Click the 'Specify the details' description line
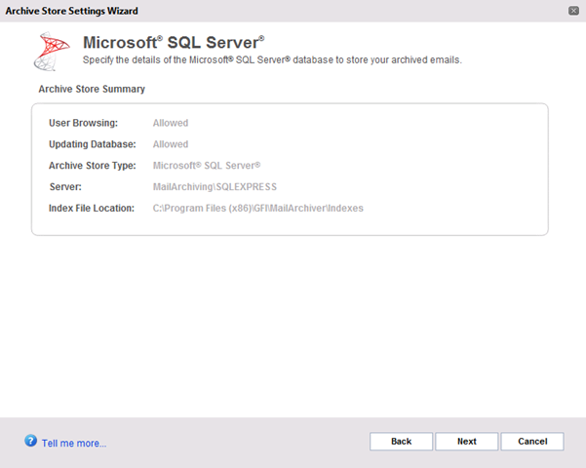Image resolution: width=586 pixels, height=468 pixels. (x=272, y=59)
